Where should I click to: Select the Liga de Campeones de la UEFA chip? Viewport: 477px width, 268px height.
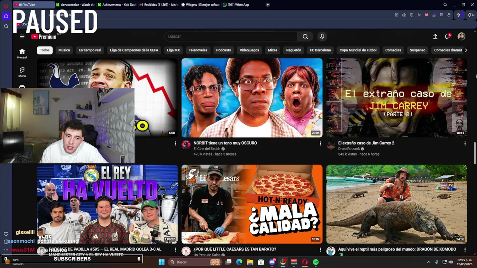coord(134,50)
